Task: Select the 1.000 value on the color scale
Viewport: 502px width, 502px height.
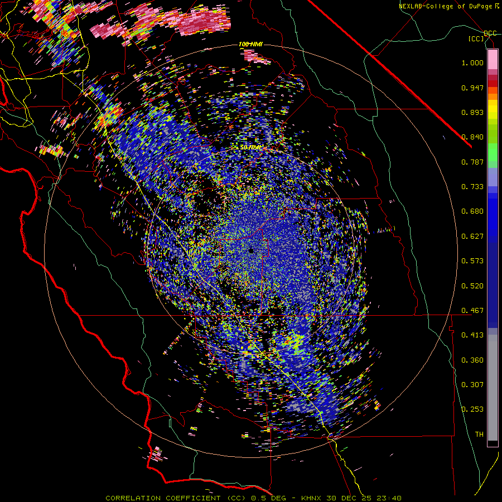Action: [x=472, y=62]
